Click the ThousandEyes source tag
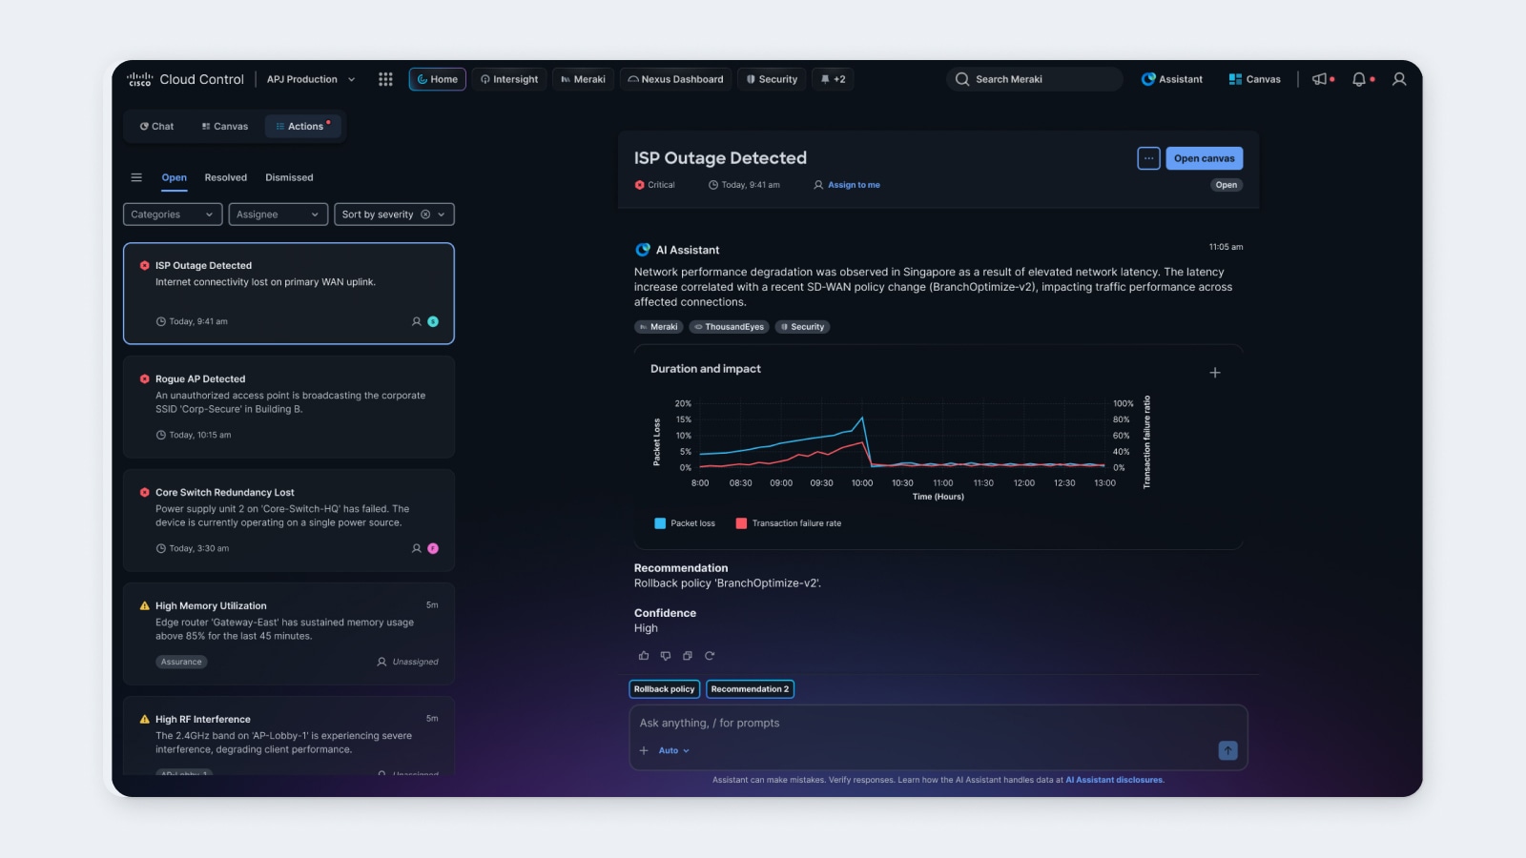This screenshot has width=1526, height=858. (x=730, y=327)
